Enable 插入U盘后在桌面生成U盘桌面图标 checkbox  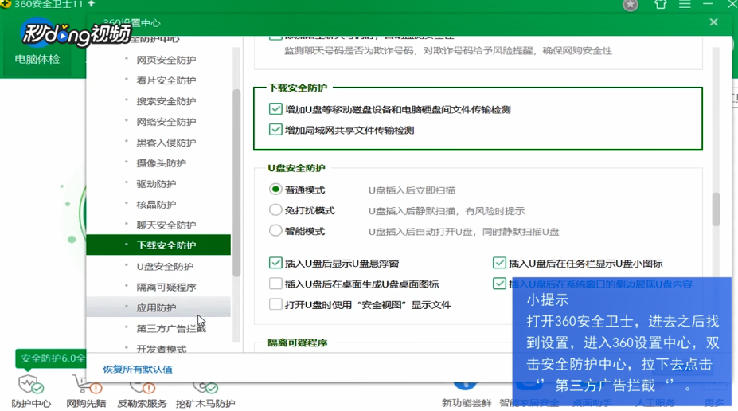pyautogui.click(x=275, y=284)
